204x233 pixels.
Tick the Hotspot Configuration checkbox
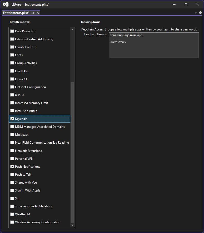12,87
